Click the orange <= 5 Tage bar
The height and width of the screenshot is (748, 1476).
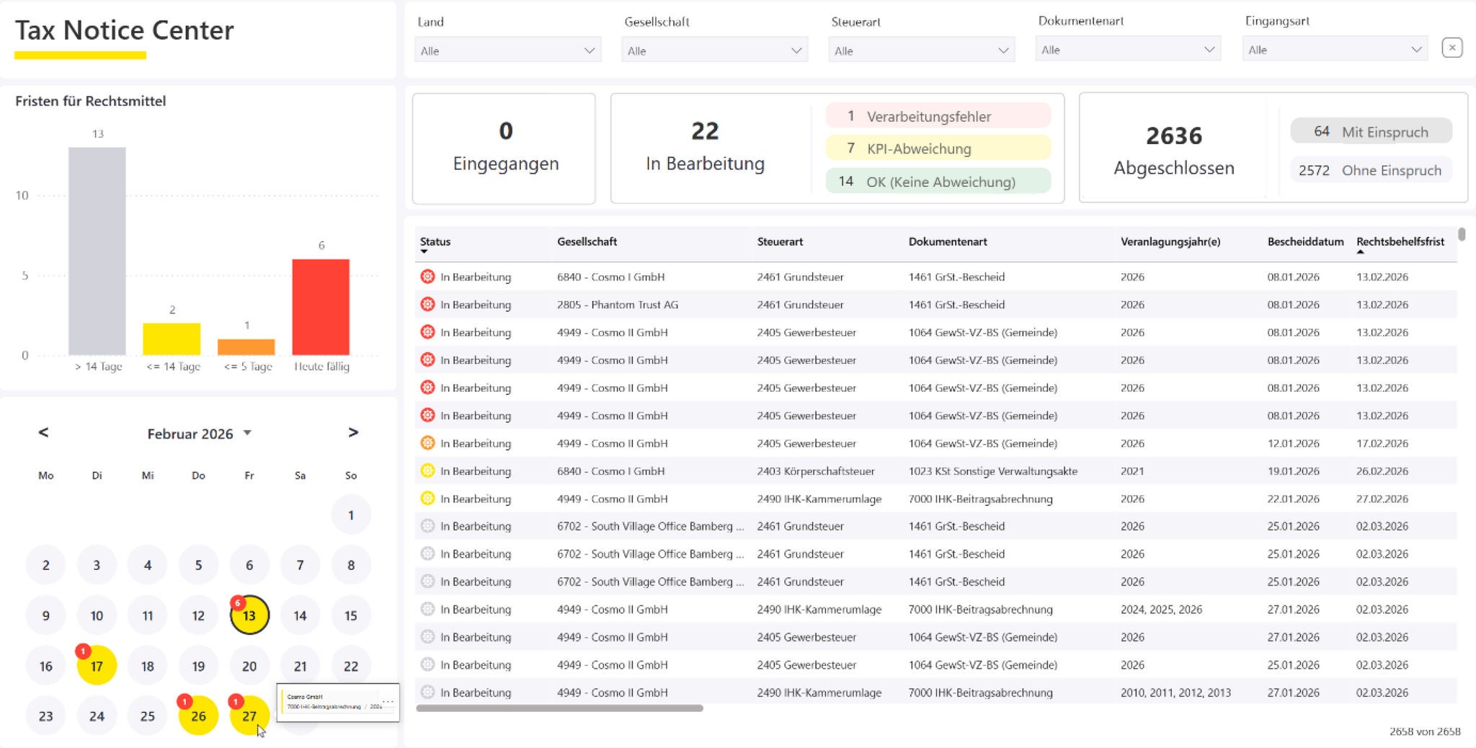pos(246,347)
